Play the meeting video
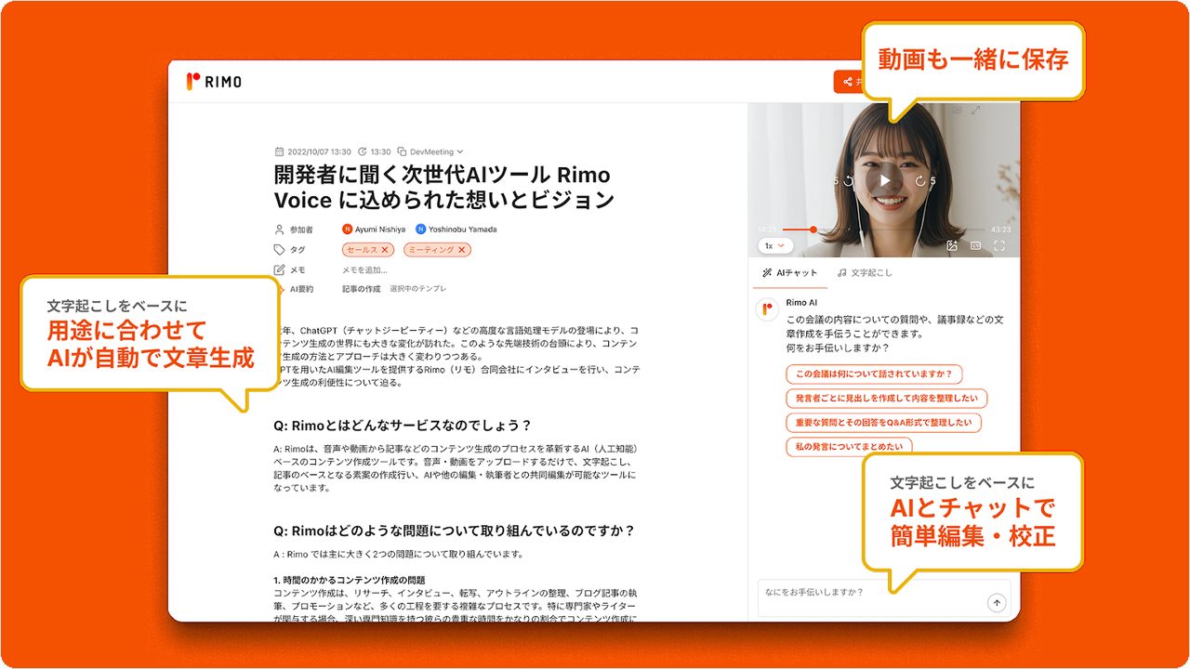The width and height of the screenshot is (1190, 669). coord(885,180)
